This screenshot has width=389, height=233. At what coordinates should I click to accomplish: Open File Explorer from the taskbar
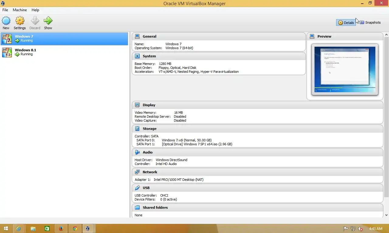tap(33, 228)
